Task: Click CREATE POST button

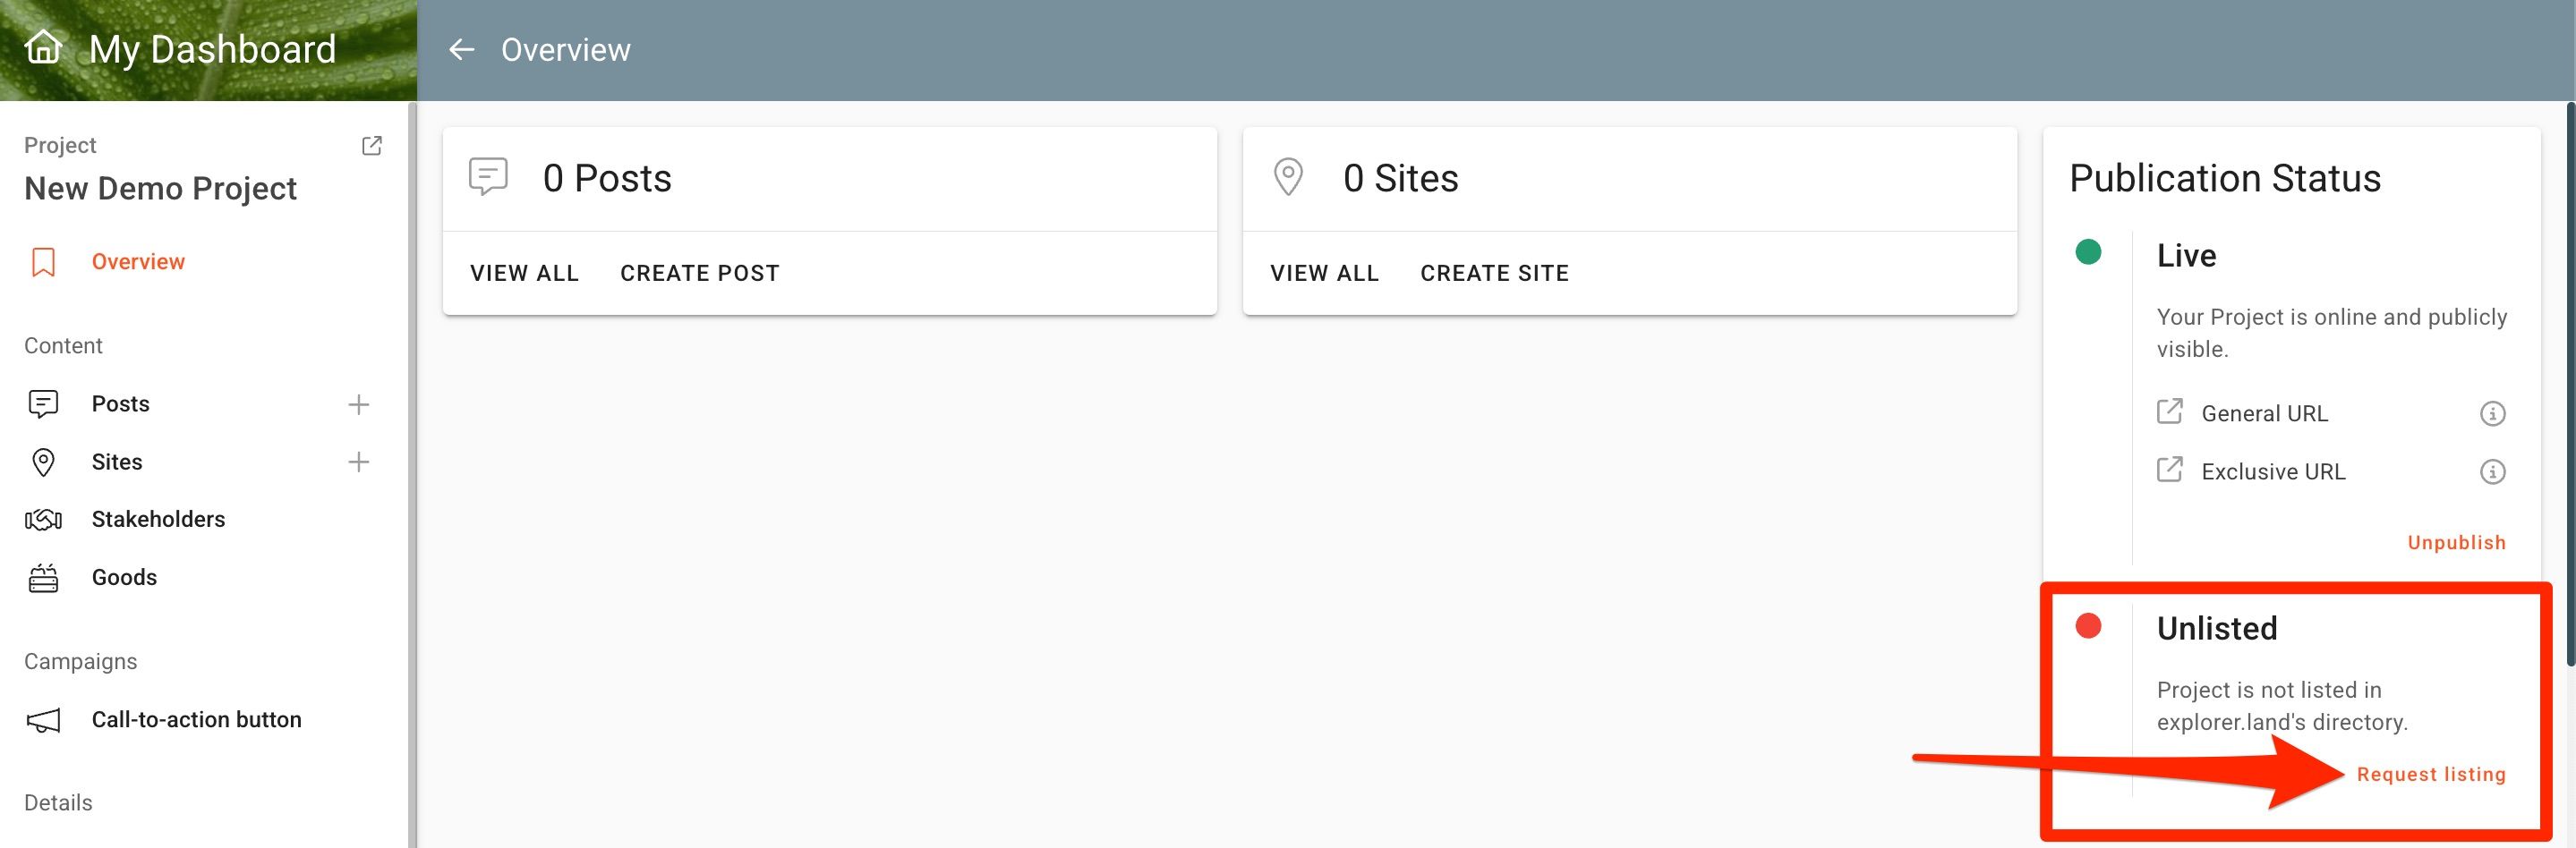Action: [700, 273]
